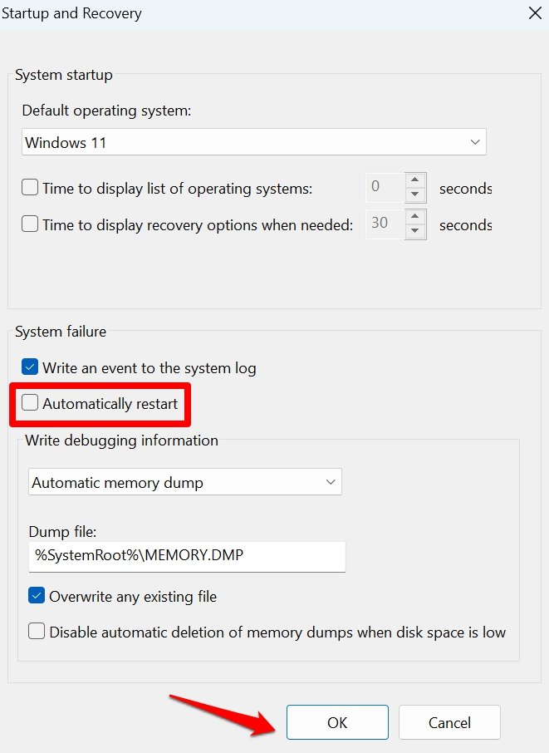Enable Disable automatic deletion of memory dumps
The height and width of the screenshot is (753, 549).
point(37,632)
